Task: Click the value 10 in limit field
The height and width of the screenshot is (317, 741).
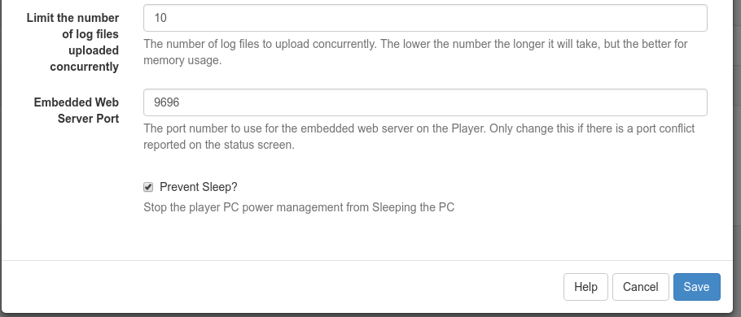Action: point(160,18)
